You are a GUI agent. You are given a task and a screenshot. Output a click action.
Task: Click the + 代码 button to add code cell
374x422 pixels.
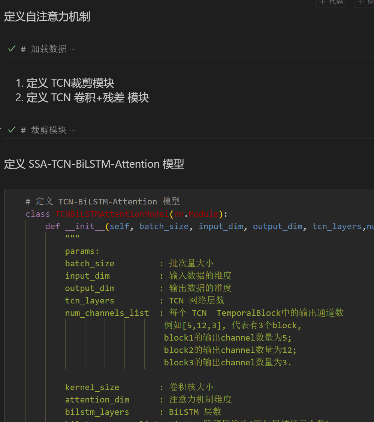pyautogui.click(x=331, y=2)
